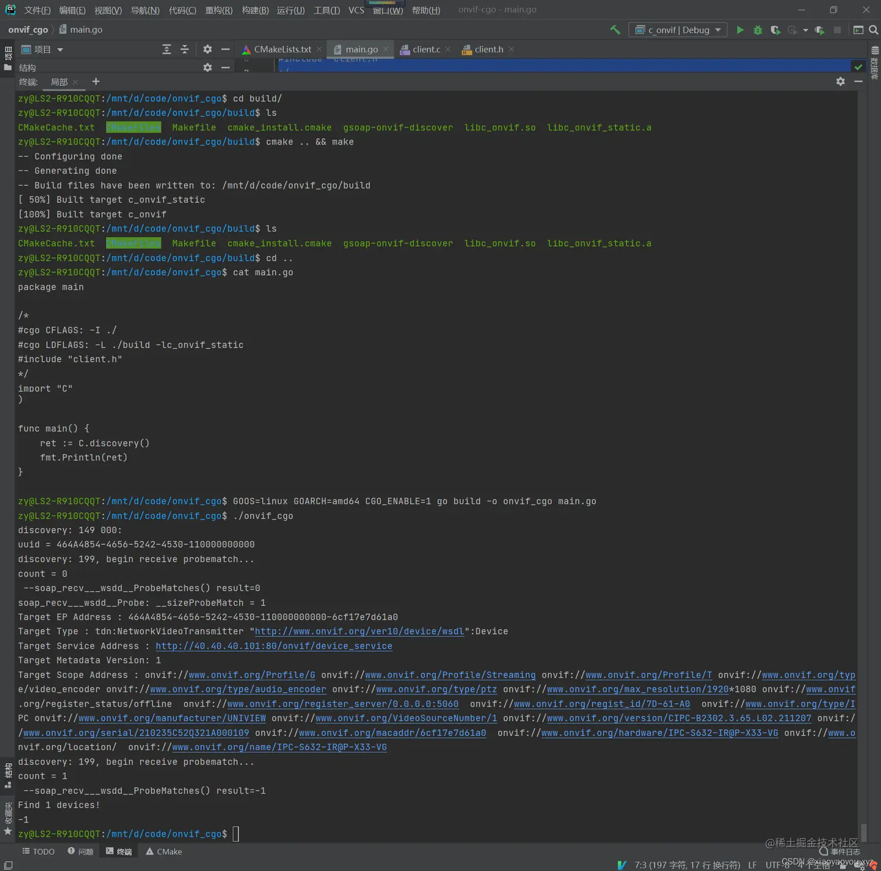Run with coverage shield icon
Viewport: 881px width, 871px height.
tap(775, 30)
